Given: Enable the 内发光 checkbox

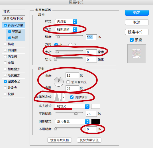Looking at the screenshot, I should click(5, 57).
